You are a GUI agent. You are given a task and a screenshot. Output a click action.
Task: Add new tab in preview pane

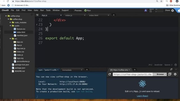coord(134,70)
